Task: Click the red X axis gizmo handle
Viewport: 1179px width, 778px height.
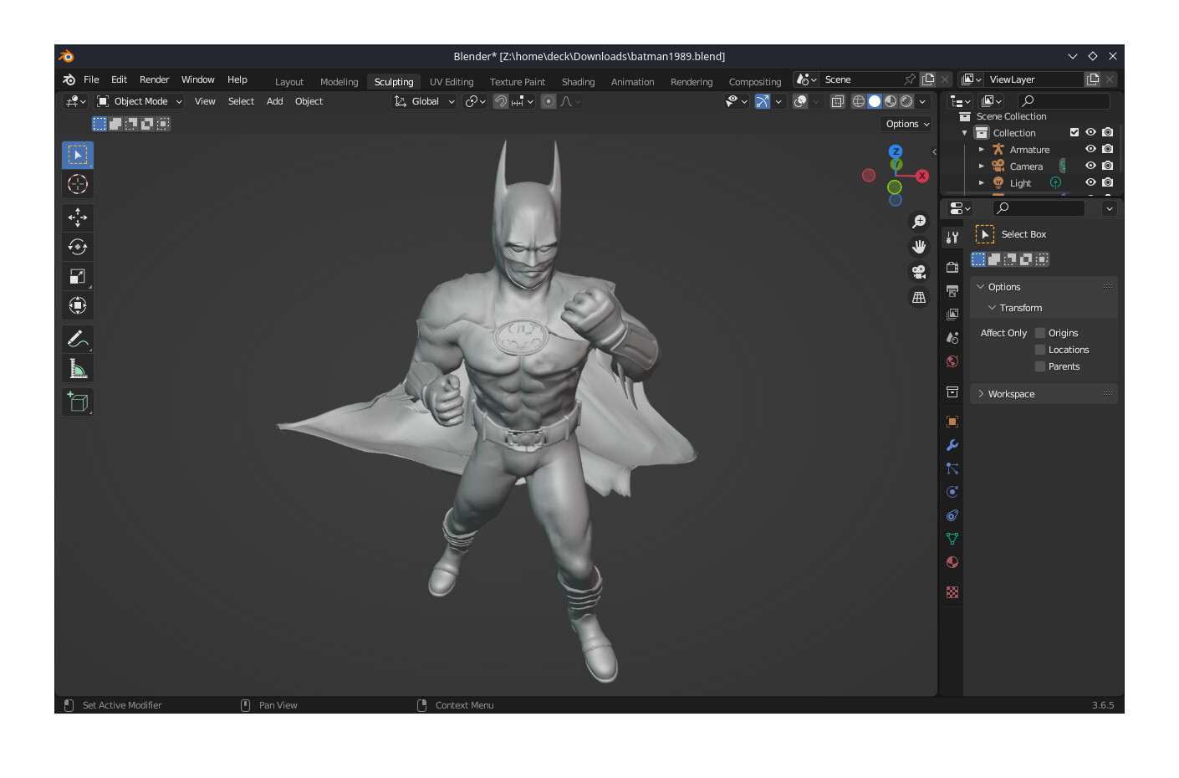Action: coord(922,176)
